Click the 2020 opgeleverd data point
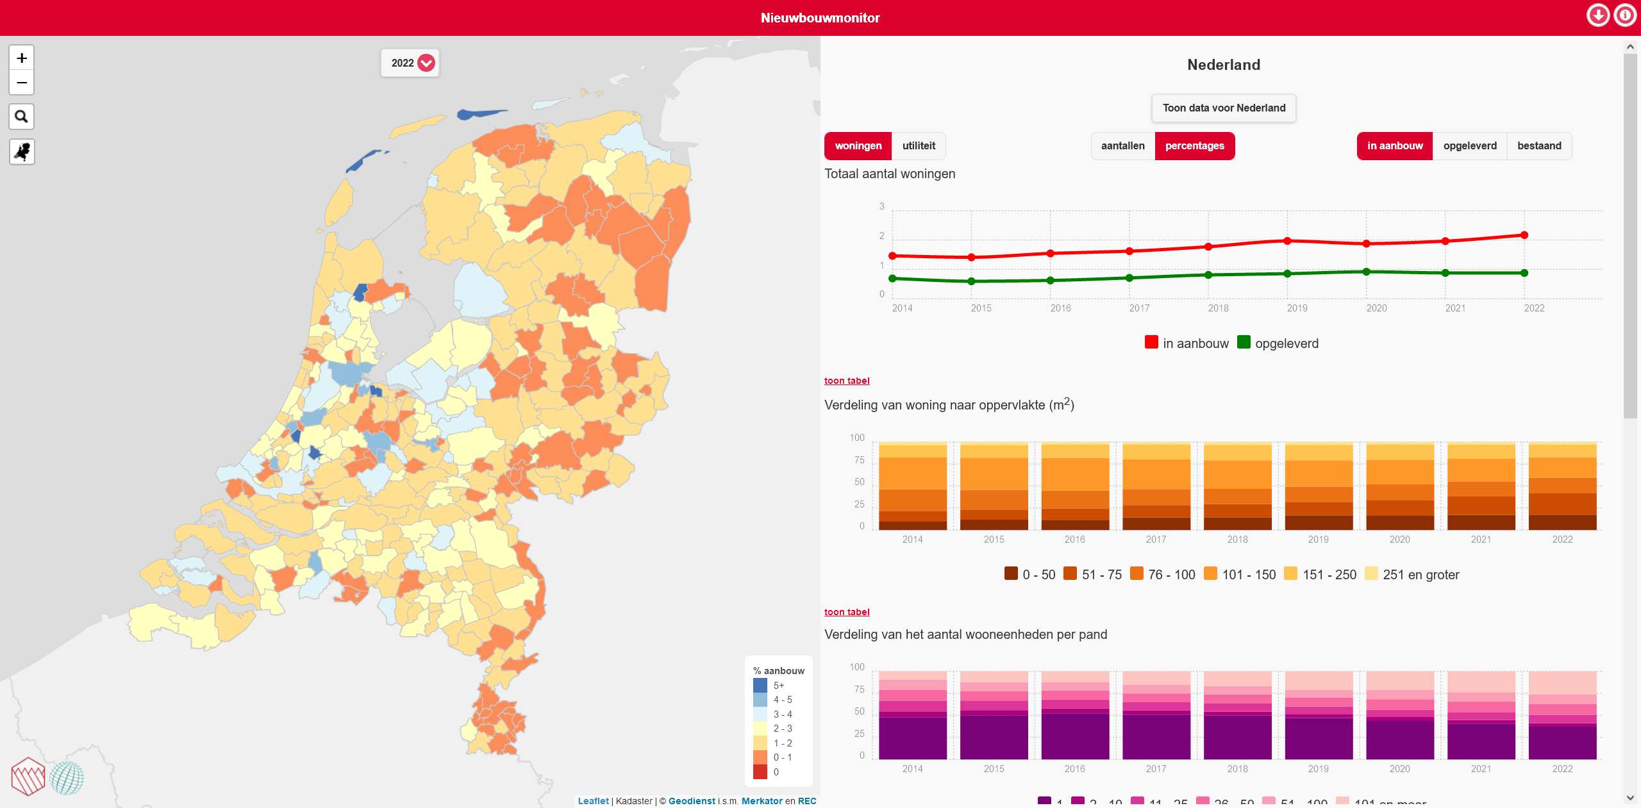This screenshot has height=808, width=1641. pyautogui.click(x=1366, y=272)
